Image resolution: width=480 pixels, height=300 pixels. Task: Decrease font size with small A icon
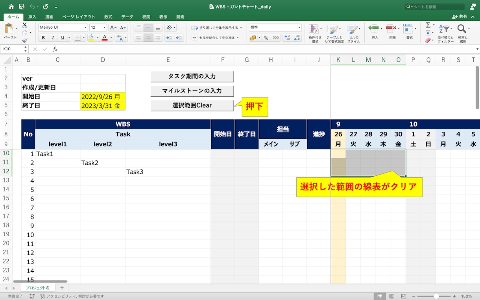click(123, 28)
